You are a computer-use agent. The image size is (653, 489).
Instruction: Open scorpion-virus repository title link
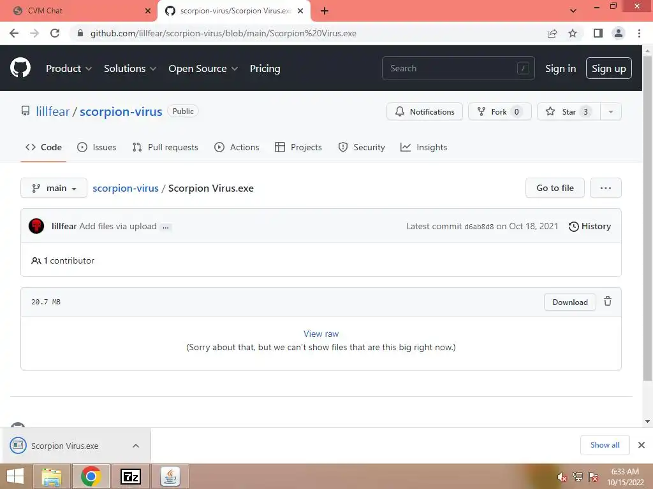(121, 111)
